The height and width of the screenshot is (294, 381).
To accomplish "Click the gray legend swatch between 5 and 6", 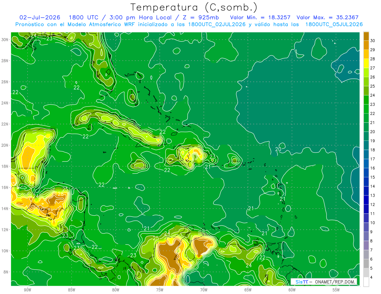I will (x=366, y=264).
